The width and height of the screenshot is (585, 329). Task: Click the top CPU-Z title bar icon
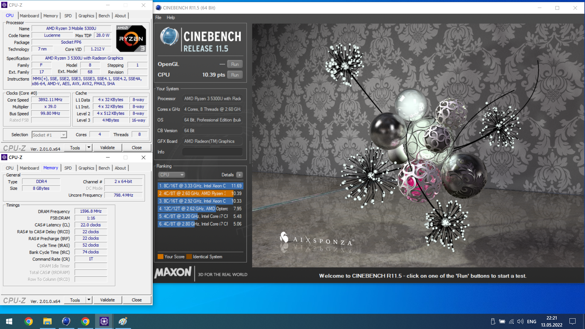[4, 5]
